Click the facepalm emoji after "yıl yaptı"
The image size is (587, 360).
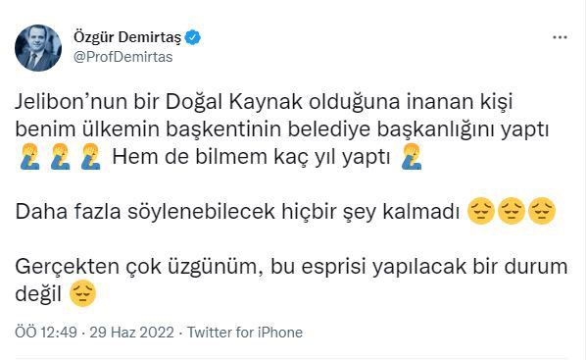pyautogui.click(x=412, y=157)
